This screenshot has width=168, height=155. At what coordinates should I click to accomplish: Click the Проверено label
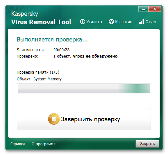pos(27,56)
